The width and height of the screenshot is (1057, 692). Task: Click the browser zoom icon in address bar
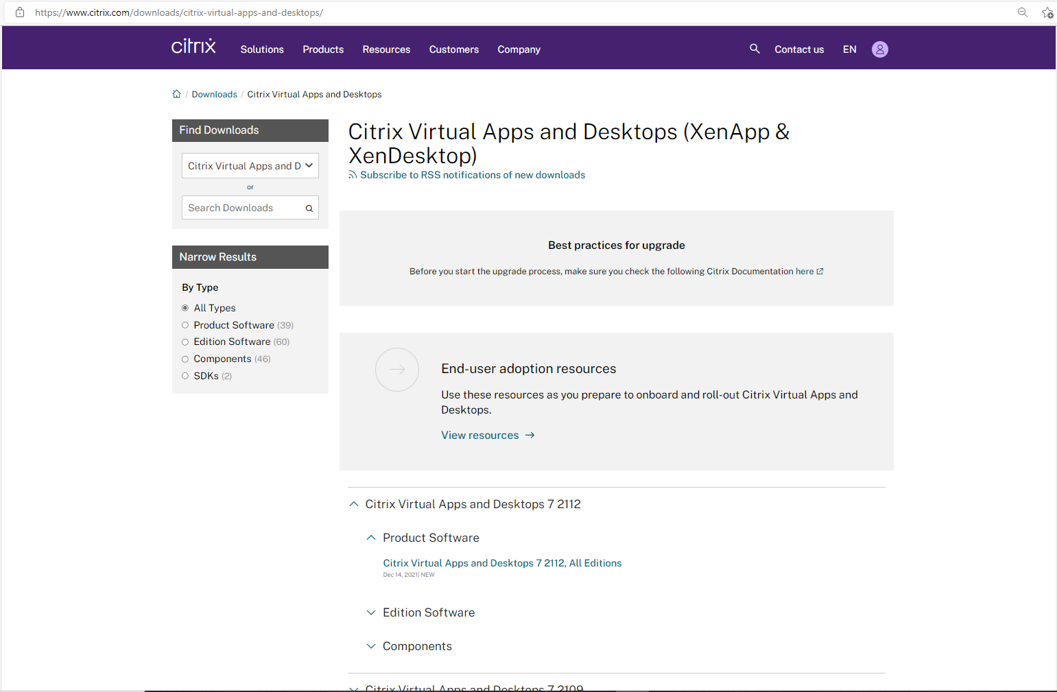click(x=1023, y=12)
